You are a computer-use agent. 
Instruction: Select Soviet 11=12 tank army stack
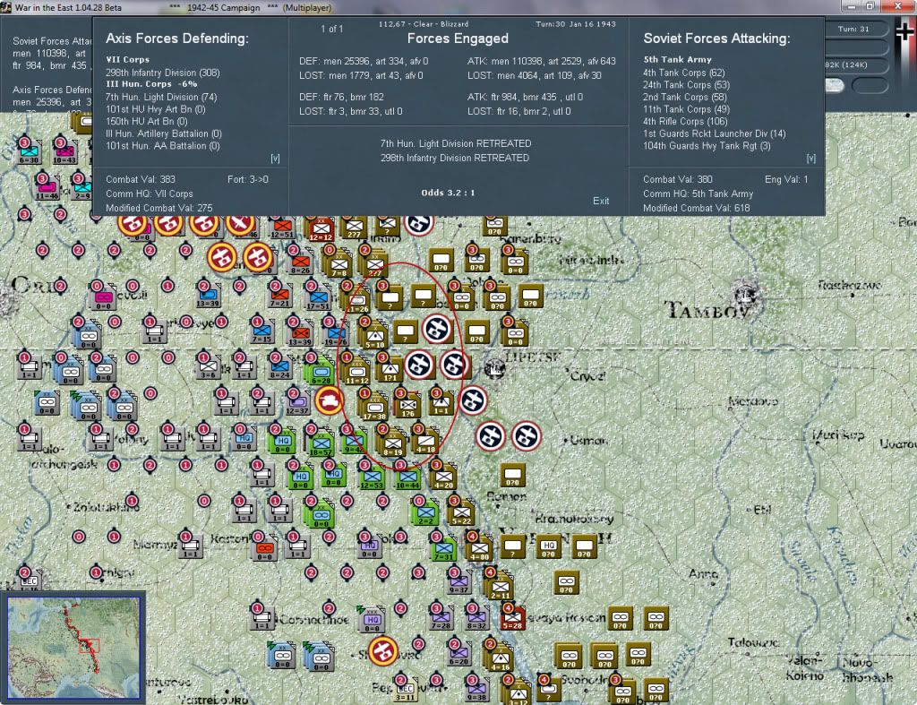[356, 373]
